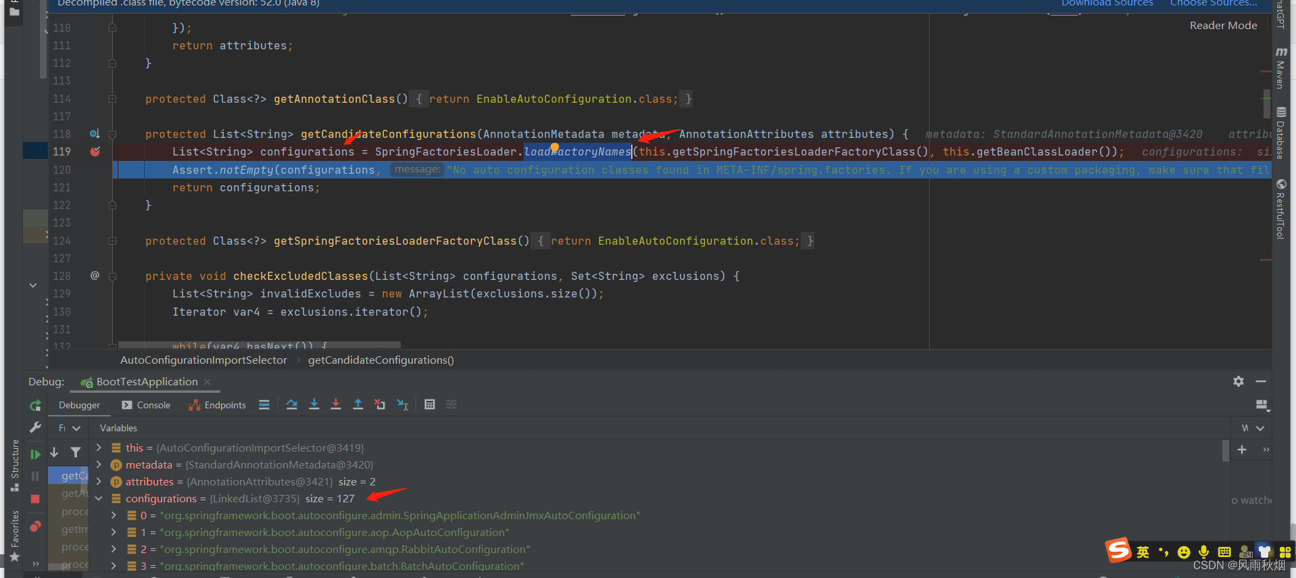Click Download Sources link
Image resolution: width=1296 pixels, height=578 pixels.
[x=1107, y=3]
